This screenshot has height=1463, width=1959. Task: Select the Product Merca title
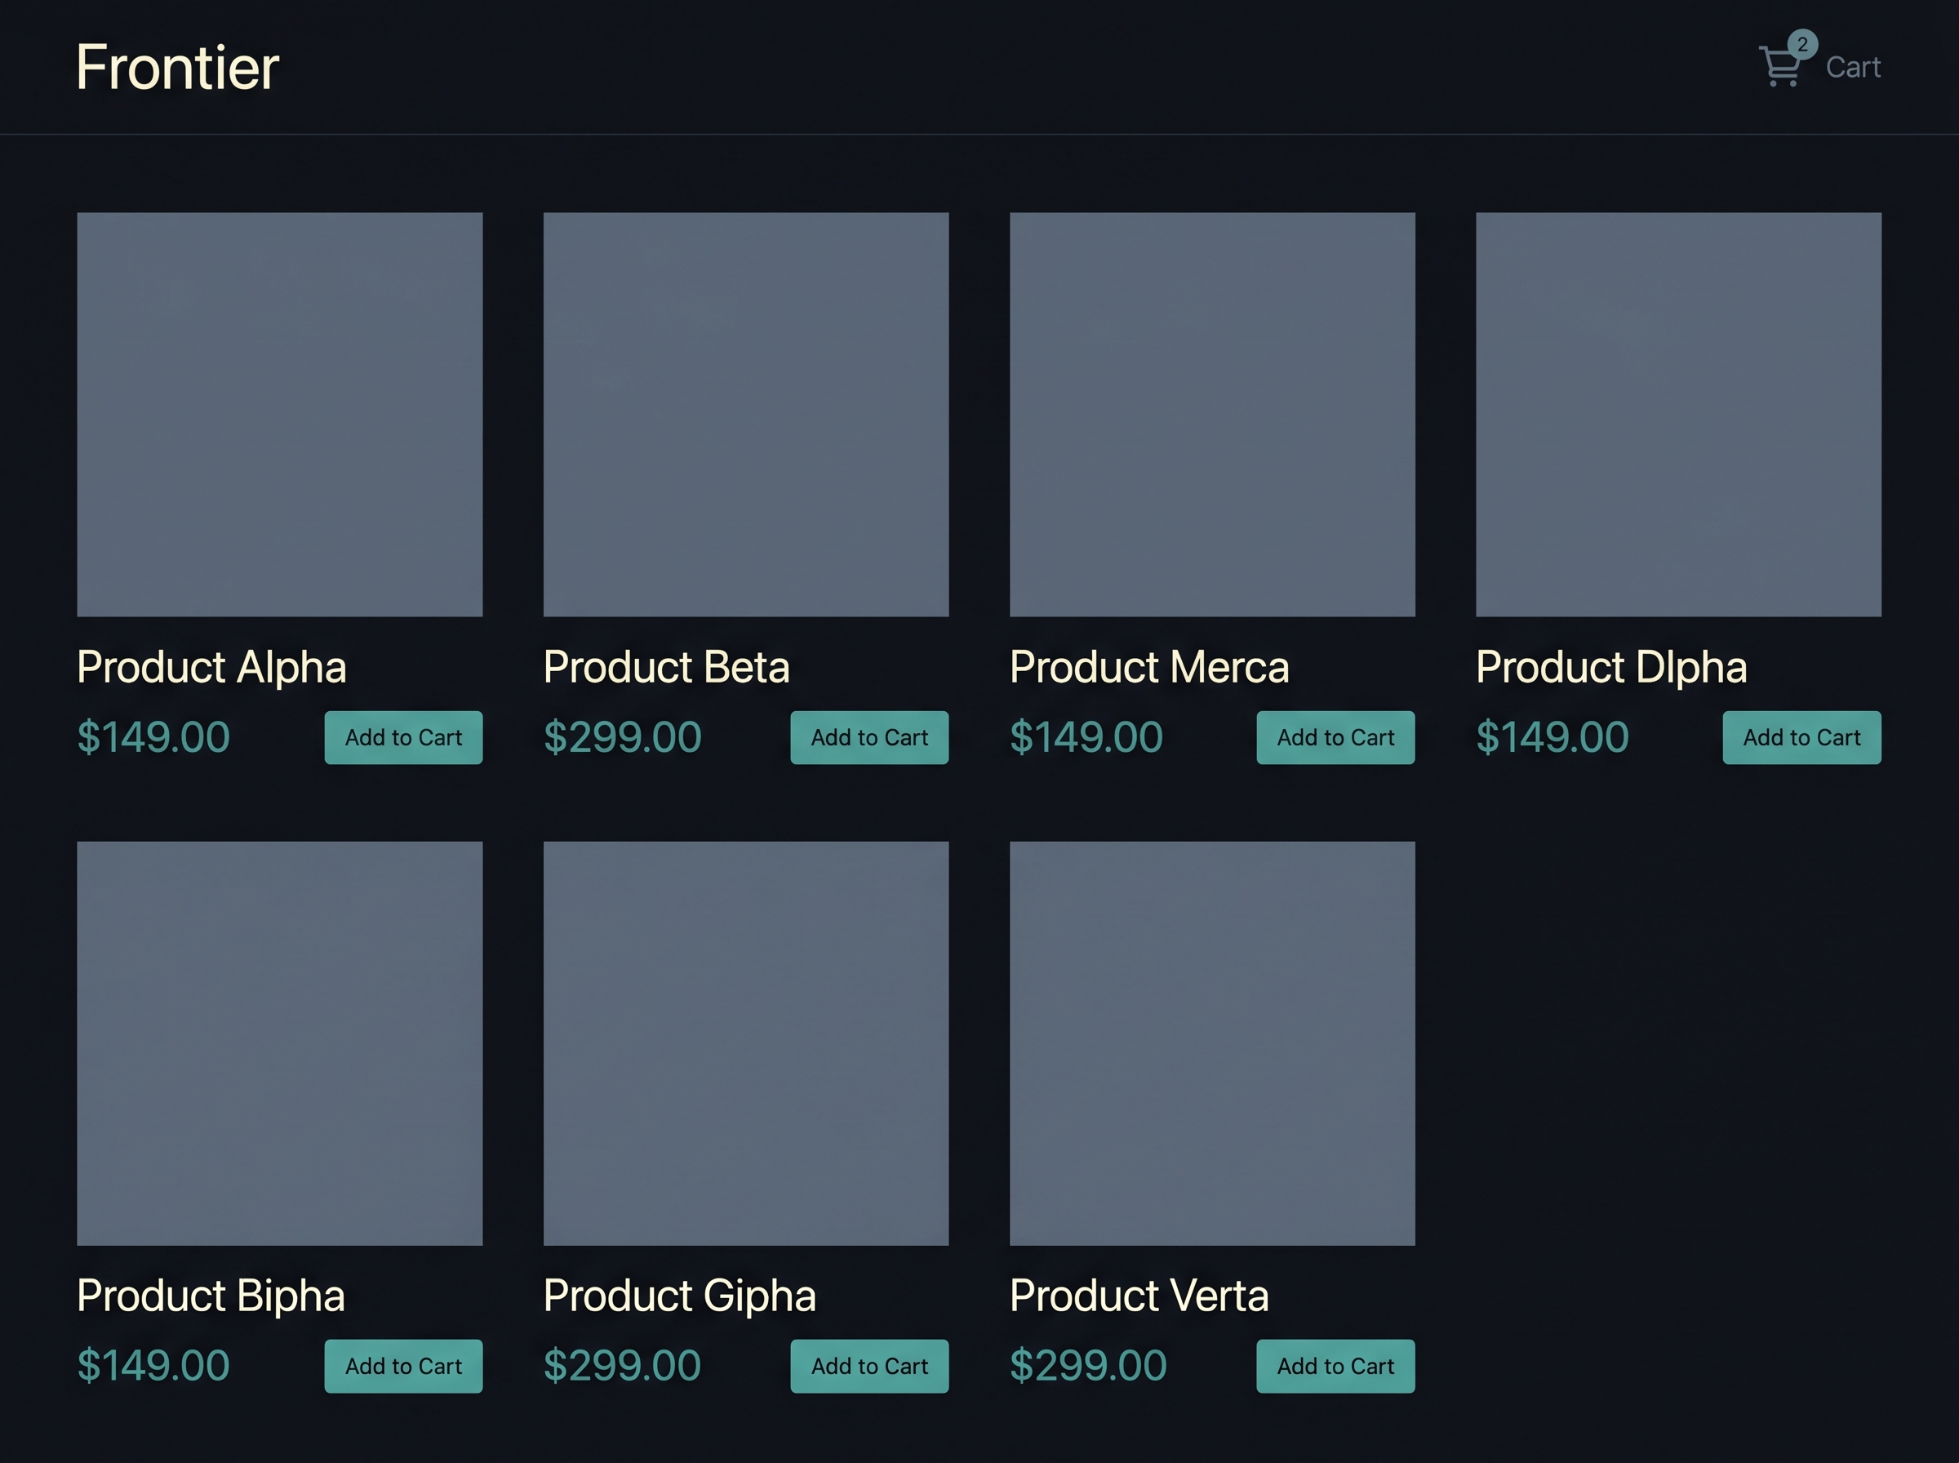[1150, 668]
